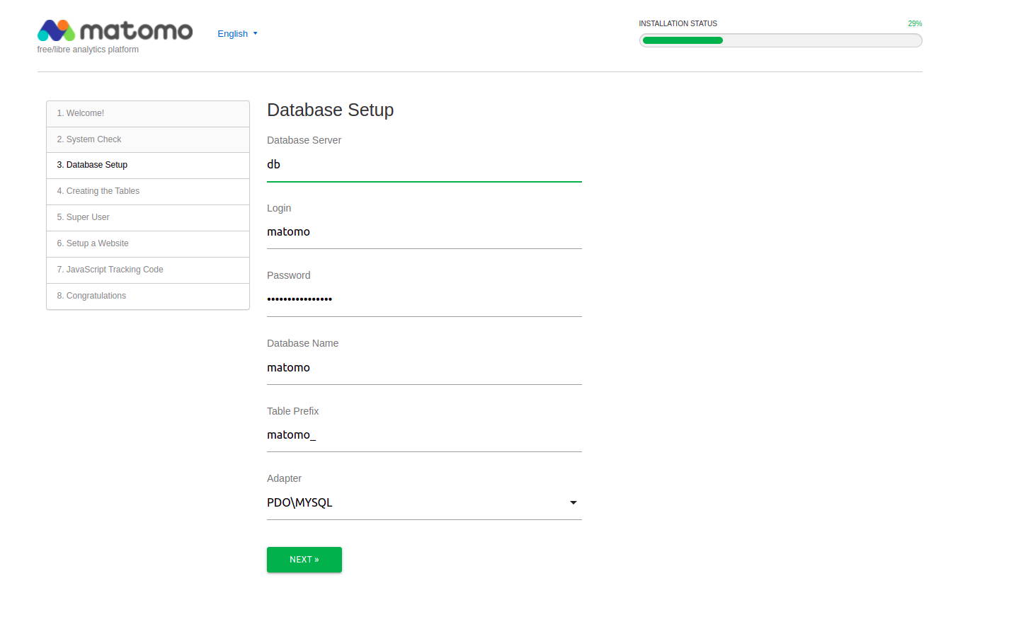
Task: Expand the PDO\MYSQL adapter selector
Action: 425,502
